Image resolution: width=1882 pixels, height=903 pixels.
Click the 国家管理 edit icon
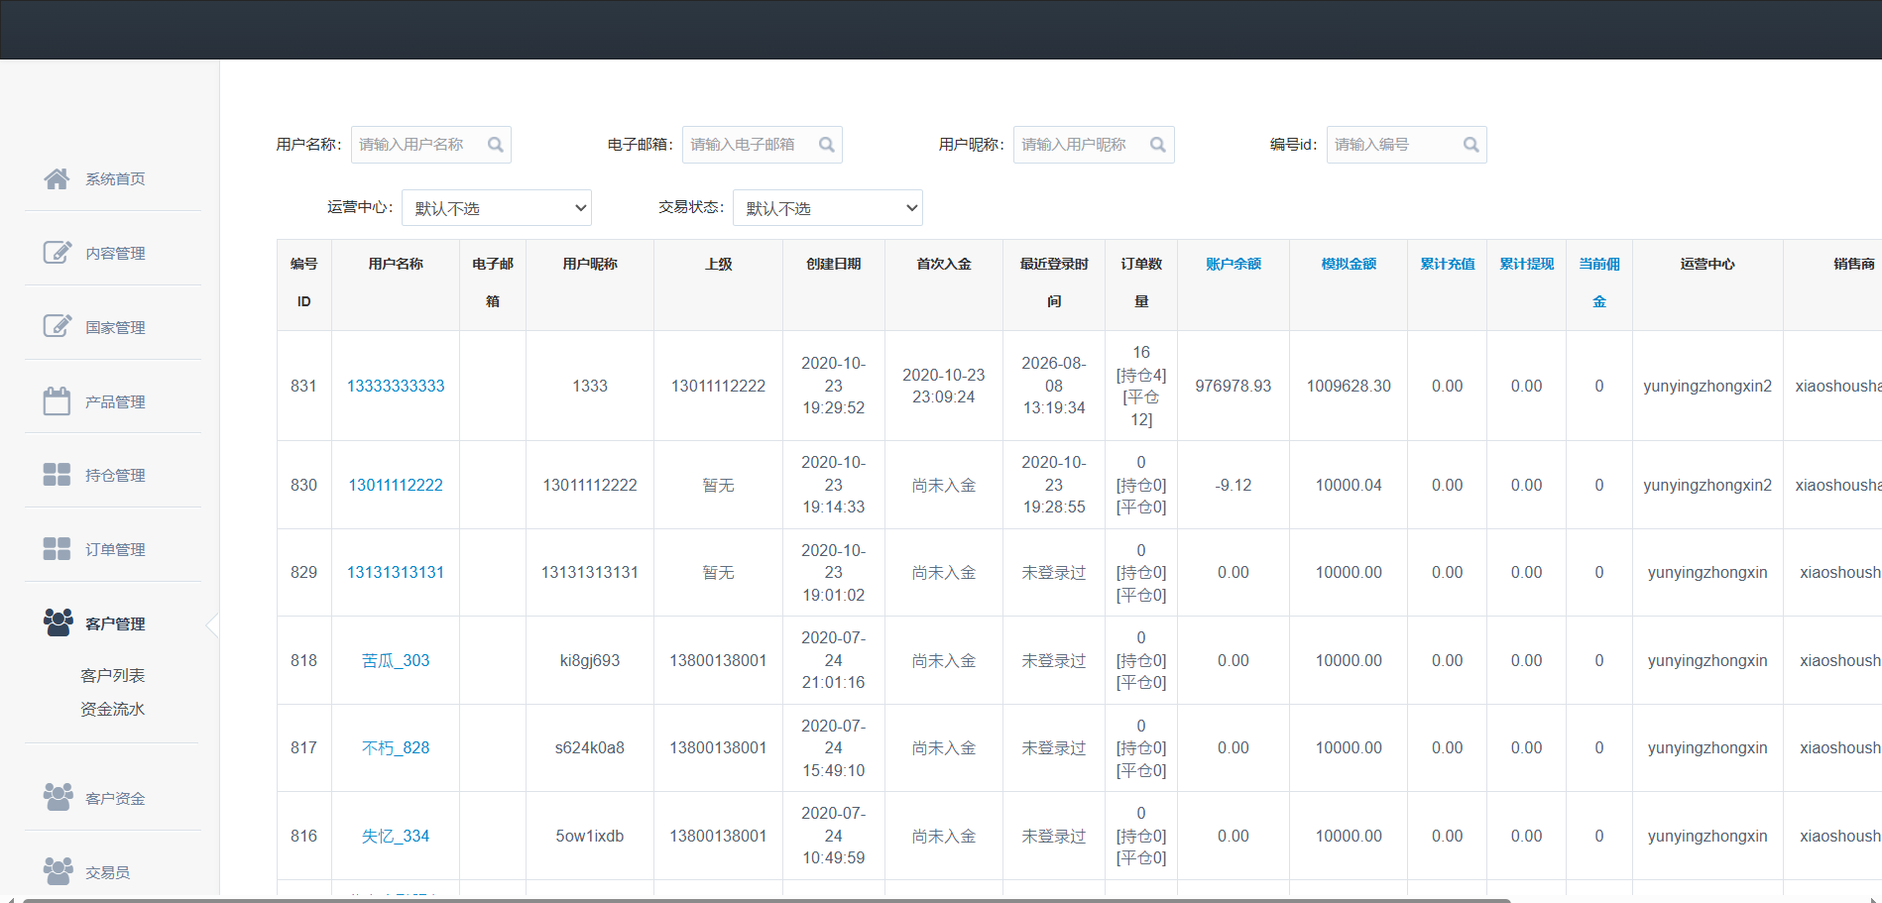(58, 326)
